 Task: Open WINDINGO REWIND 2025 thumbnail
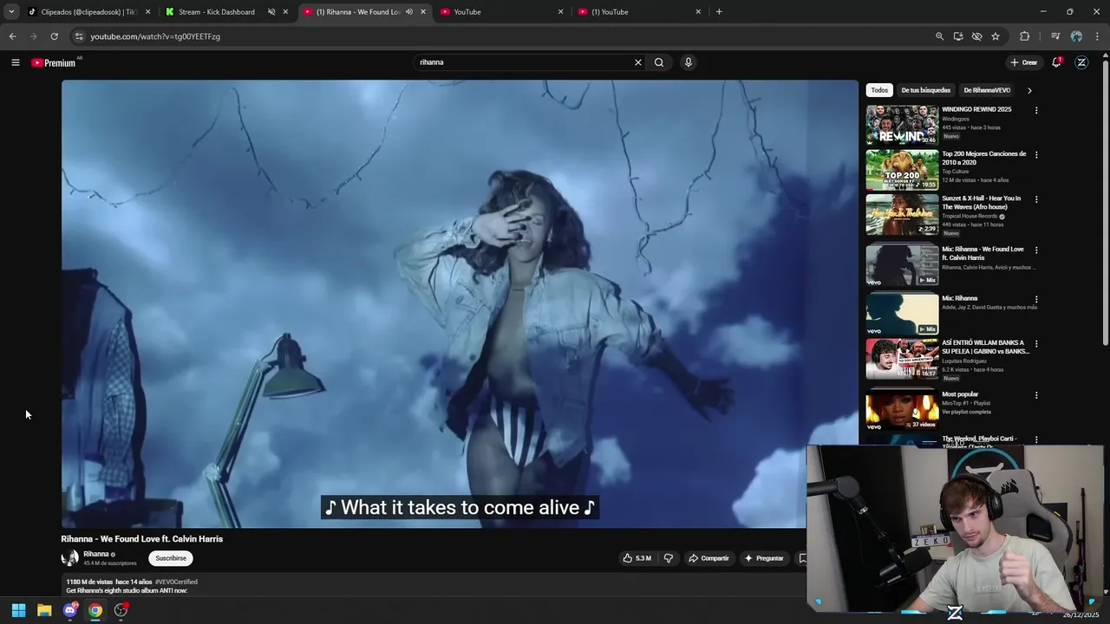(902, 125)
